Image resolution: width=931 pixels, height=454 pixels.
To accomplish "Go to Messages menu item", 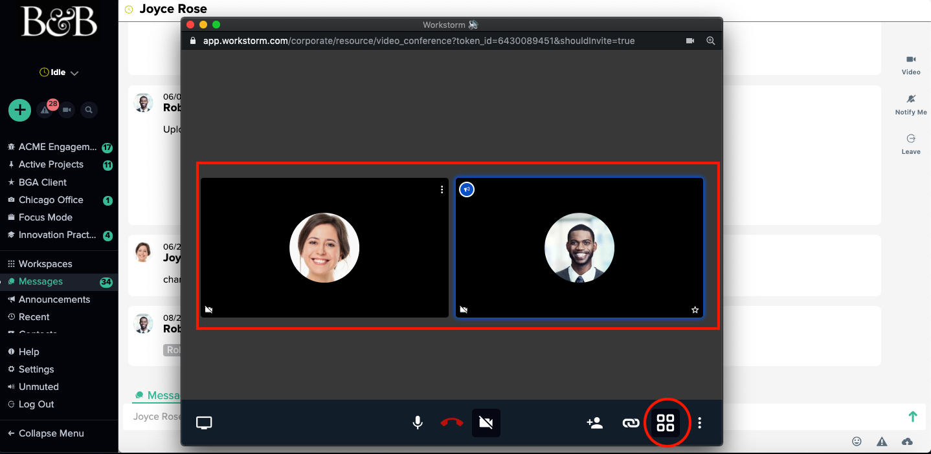I will tap(41, 281).
